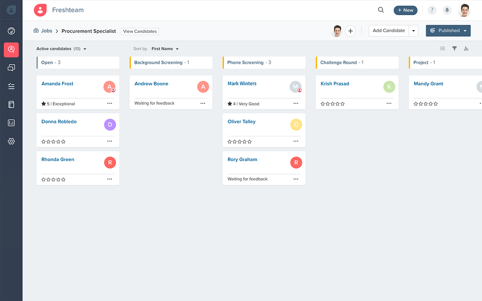Select the Project stage header
482x301 pixels.
[445, 62]
